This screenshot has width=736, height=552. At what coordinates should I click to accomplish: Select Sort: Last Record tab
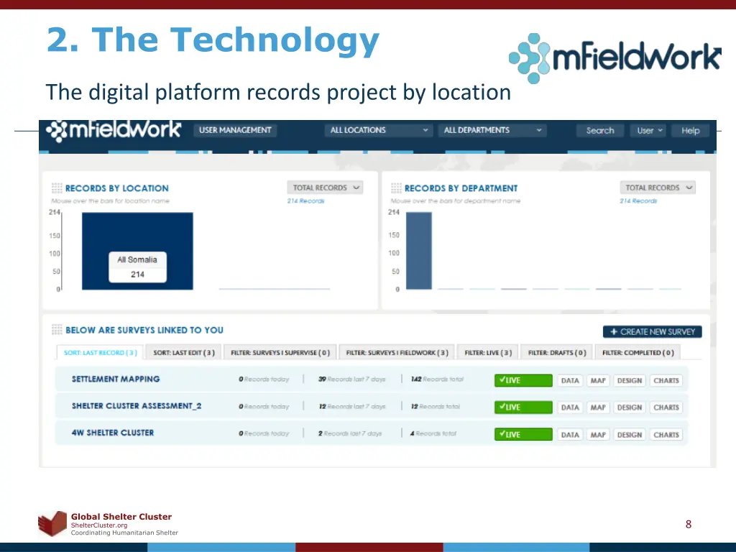coord(100,352)
